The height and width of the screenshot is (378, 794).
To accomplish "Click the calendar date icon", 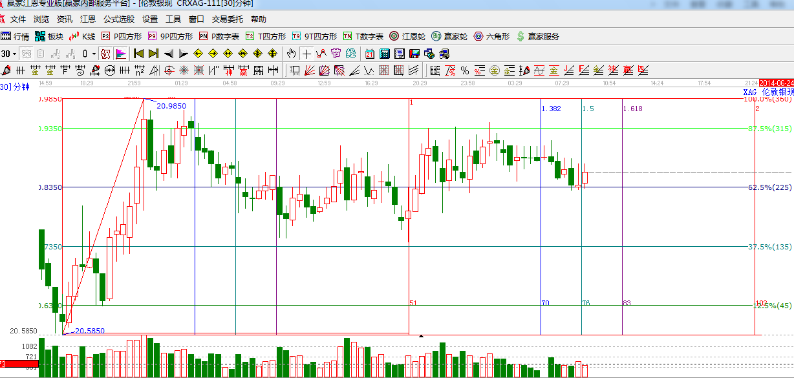I will 369,54.
